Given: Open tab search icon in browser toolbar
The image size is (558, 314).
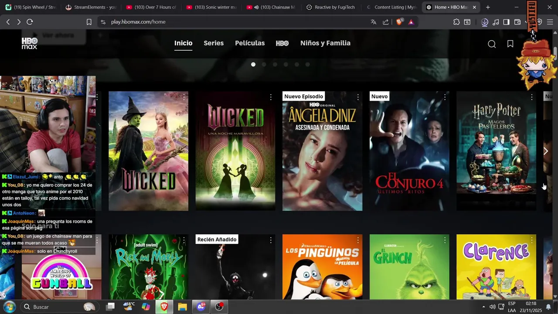Looking at the screenshot, I should [467, 22].
